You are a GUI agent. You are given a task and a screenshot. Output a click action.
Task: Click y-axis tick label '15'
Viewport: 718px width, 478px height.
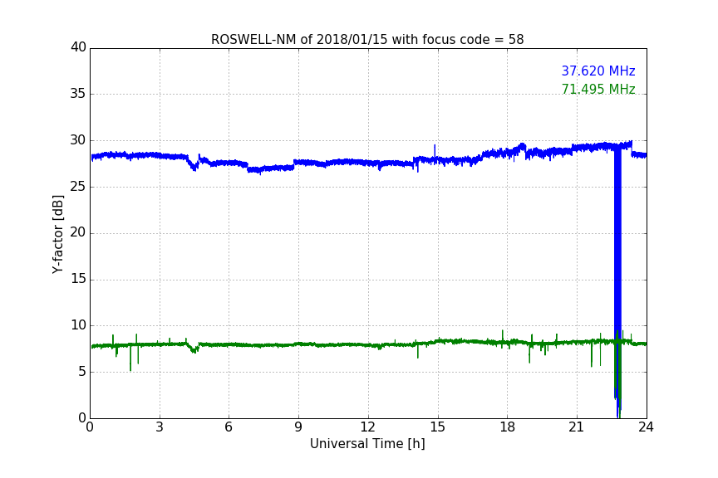[x=78, y=279]
